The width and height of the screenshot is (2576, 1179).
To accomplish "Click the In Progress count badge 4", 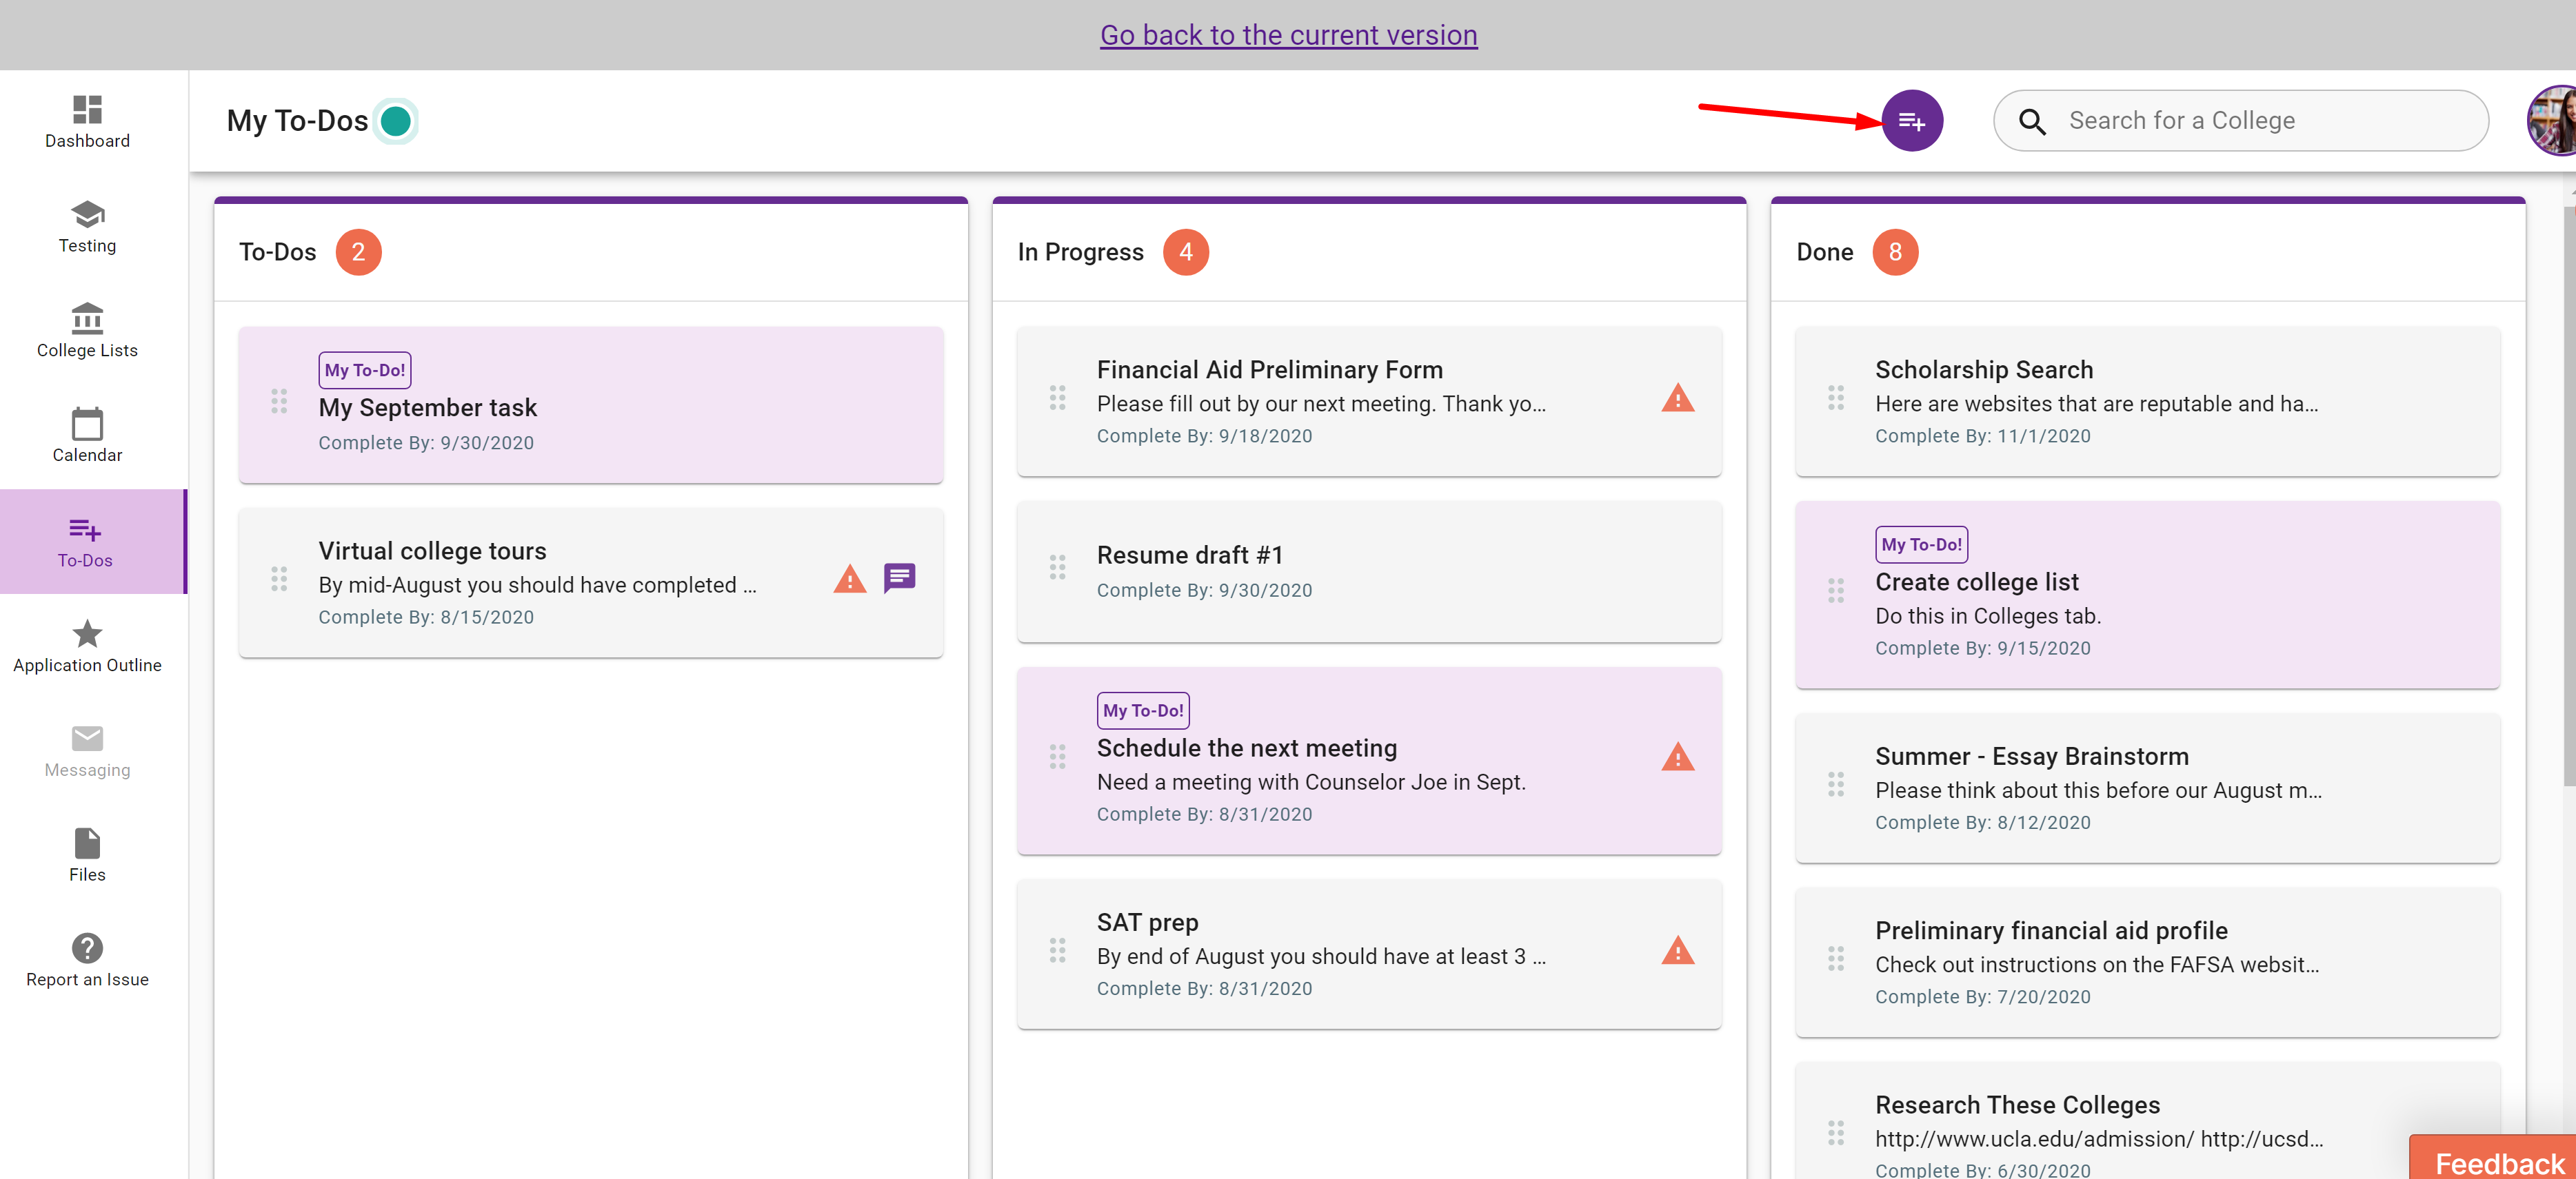I will pyautogui.click(x=1185, y=252).
